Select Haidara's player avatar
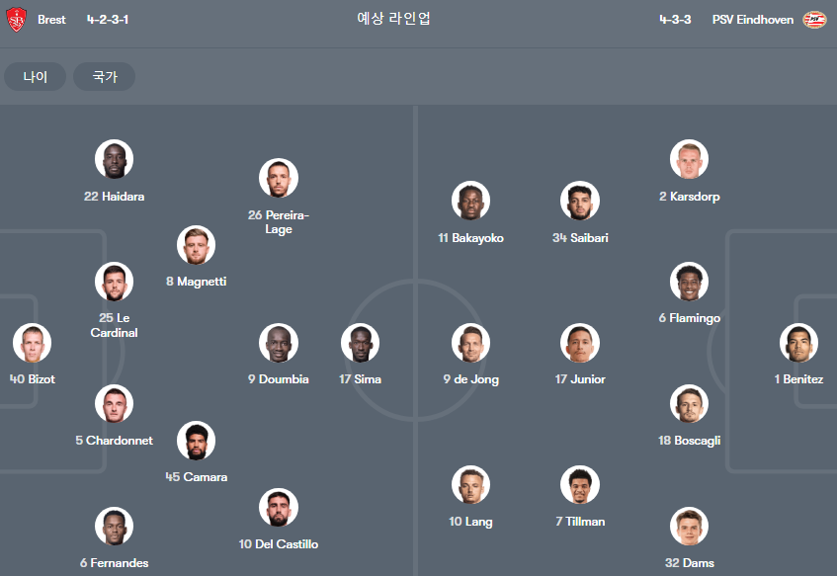837x576 pixels. click(x=115, y=159)
